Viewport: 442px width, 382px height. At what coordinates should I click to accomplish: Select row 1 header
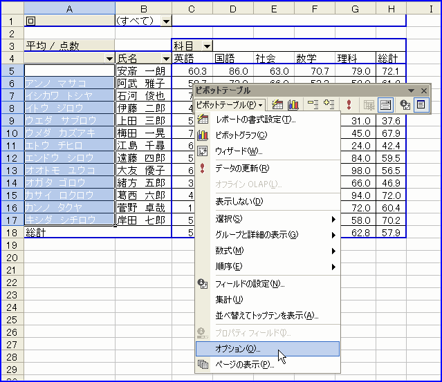click(12, 21)
